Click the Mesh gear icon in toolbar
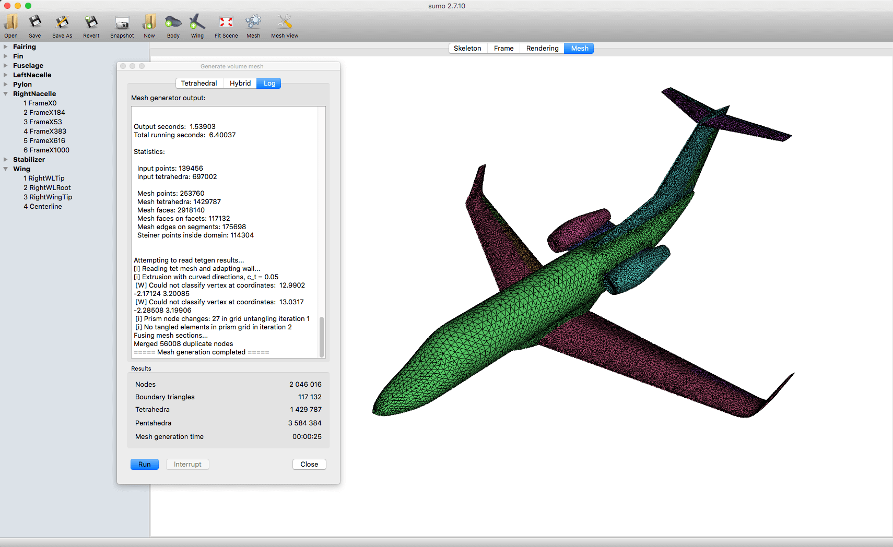 253,22
